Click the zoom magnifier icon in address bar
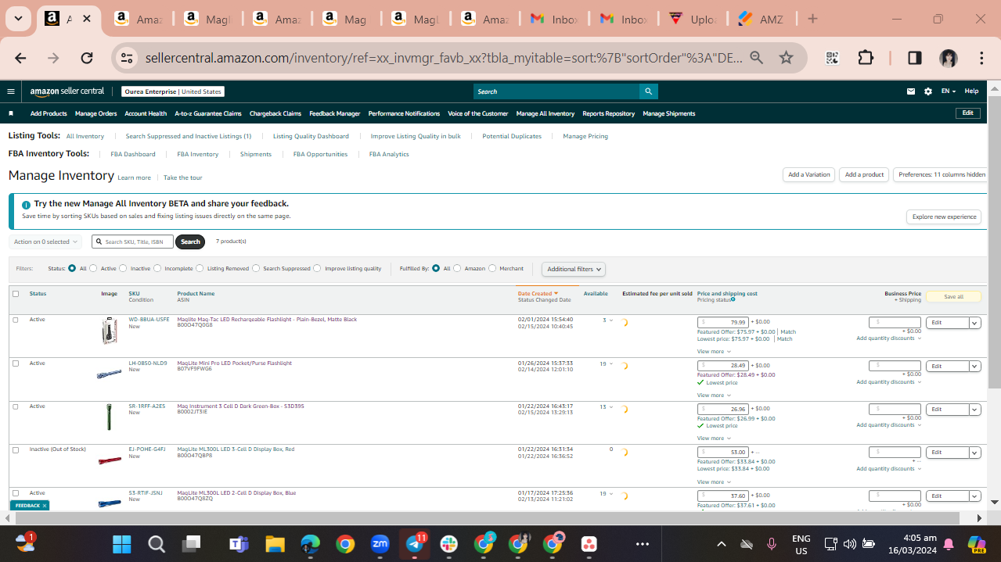 coord(756,58)
